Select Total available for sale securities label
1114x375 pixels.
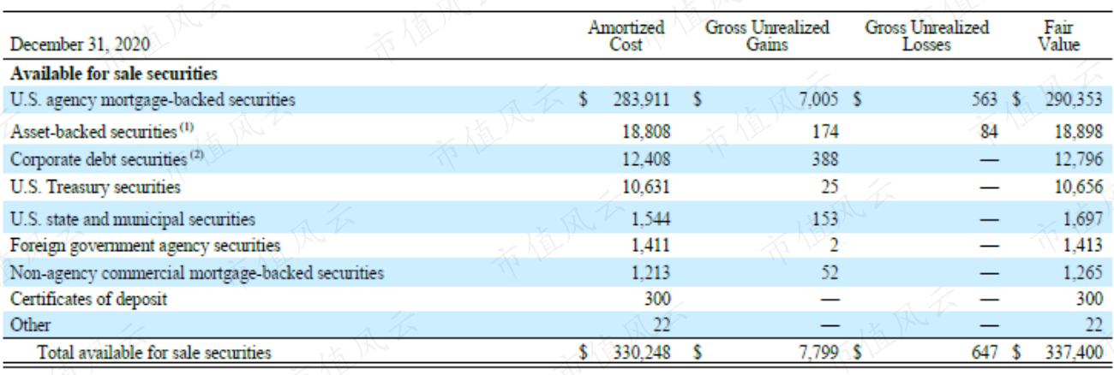[153, 352]
